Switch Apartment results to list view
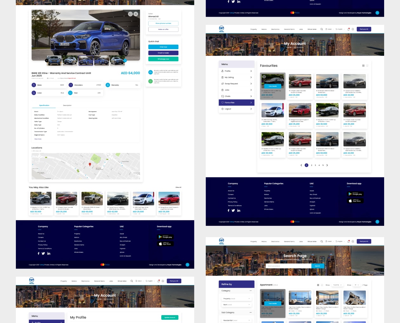The width and height of the screenshot is (400, 323). [x=322, y=285]
